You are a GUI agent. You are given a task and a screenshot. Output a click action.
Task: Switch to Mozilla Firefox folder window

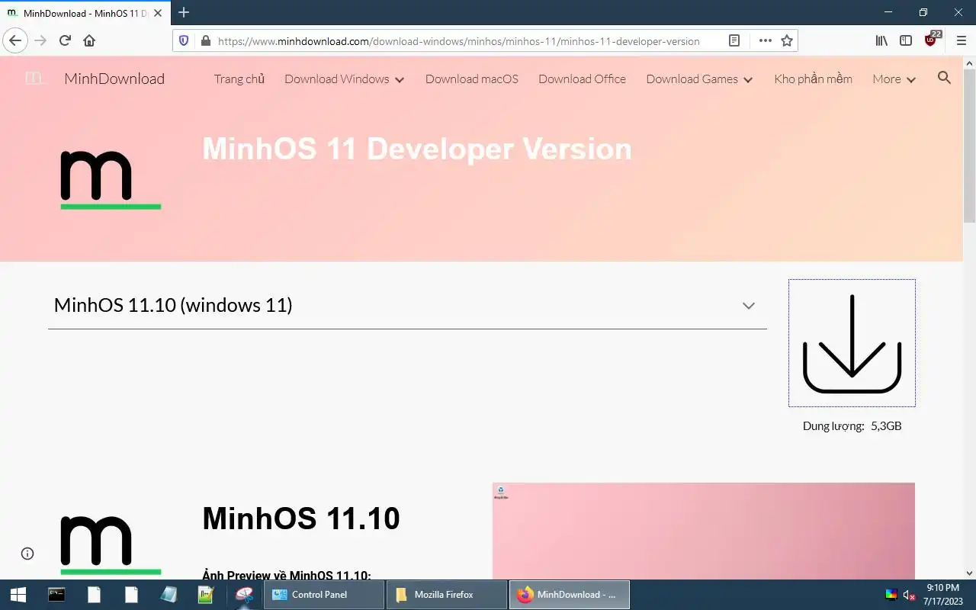[x=447, y=595]
